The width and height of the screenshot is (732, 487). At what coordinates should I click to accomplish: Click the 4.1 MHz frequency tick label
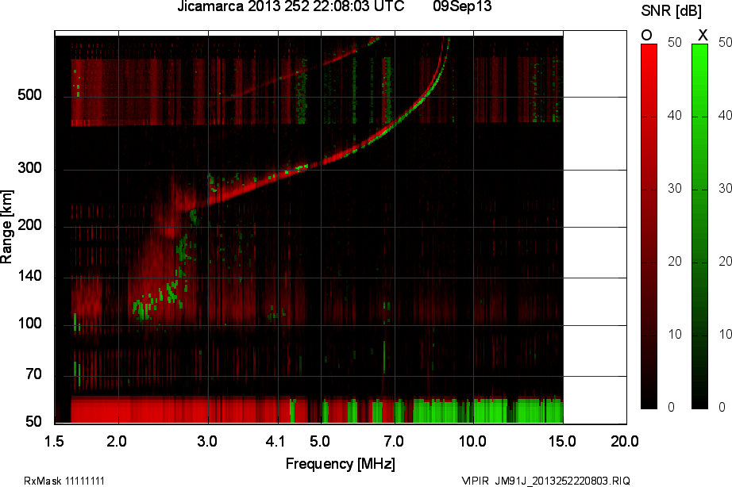(275, 441)
